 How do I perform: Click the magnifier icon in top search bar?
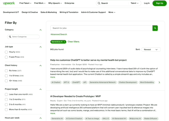point(99,3)
